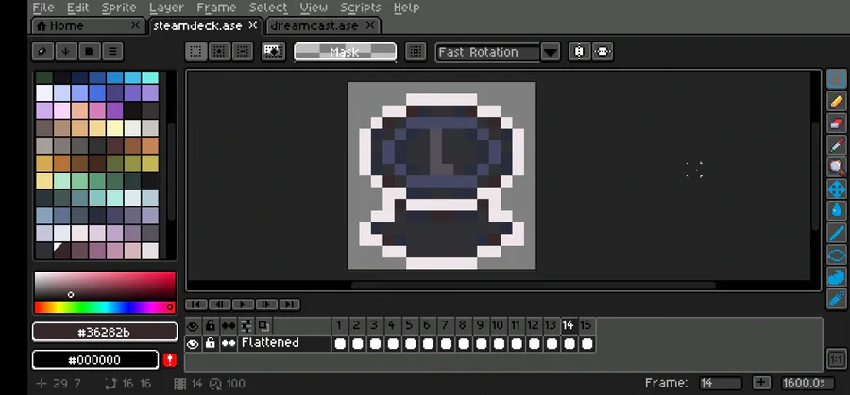Open the Fast Rotation algorithm combo box
Screen dimensions: 850x395
[x=488, y=52]
